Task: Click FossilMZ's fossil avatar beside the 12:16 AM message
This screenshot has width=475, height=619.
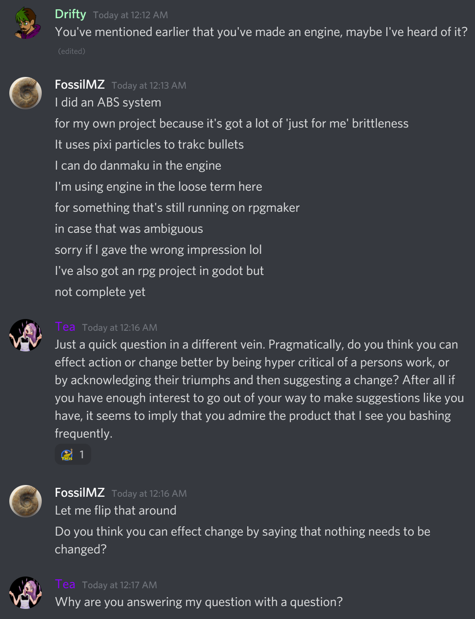Action: 26,501
